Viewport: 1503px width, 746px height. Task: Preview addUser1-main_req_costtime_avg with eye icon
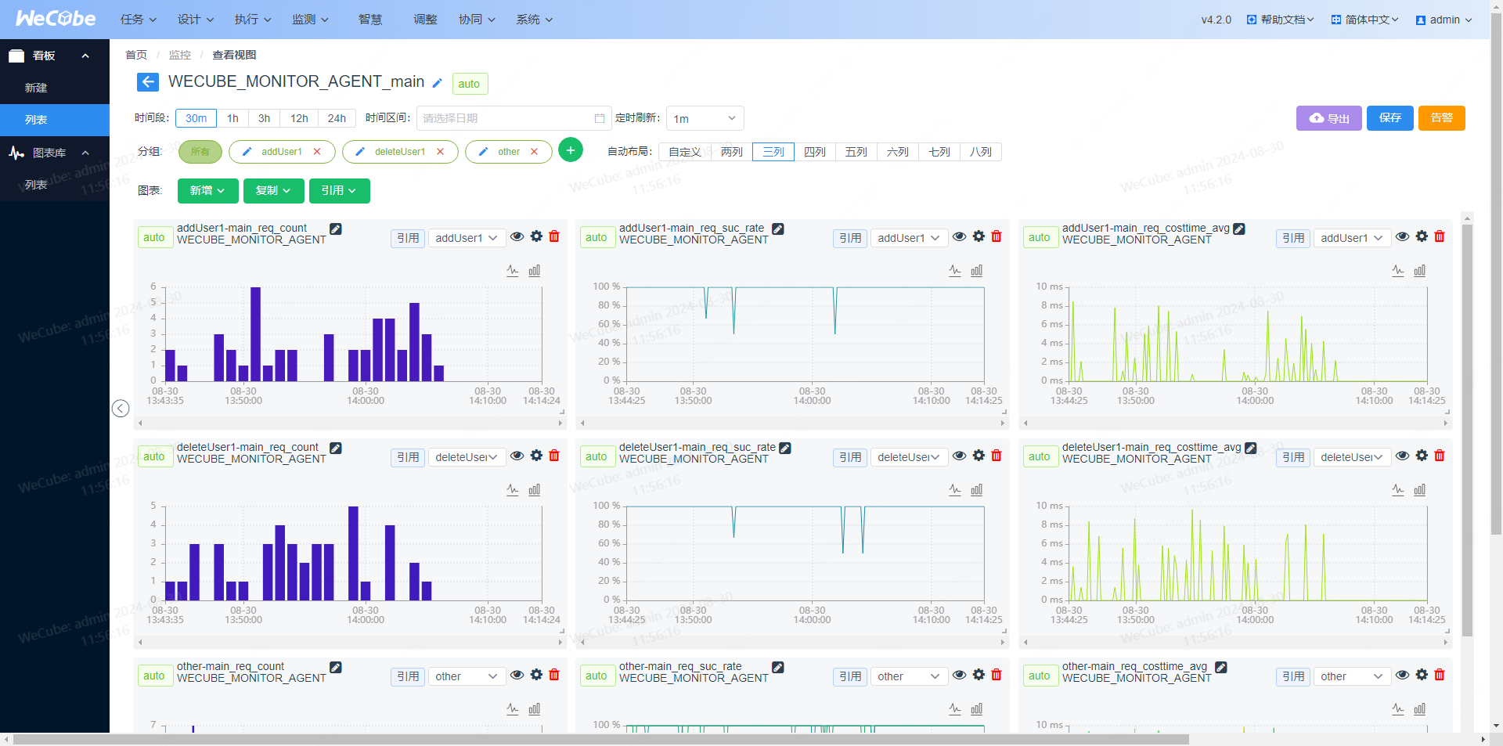click(1402, 236)
